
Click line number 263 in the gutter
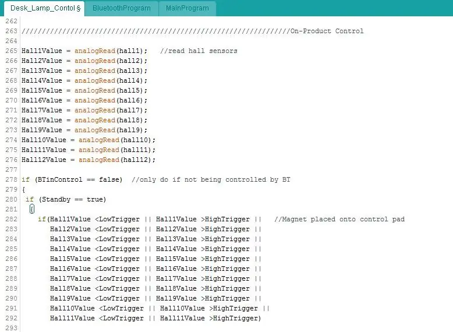(11, 31)
